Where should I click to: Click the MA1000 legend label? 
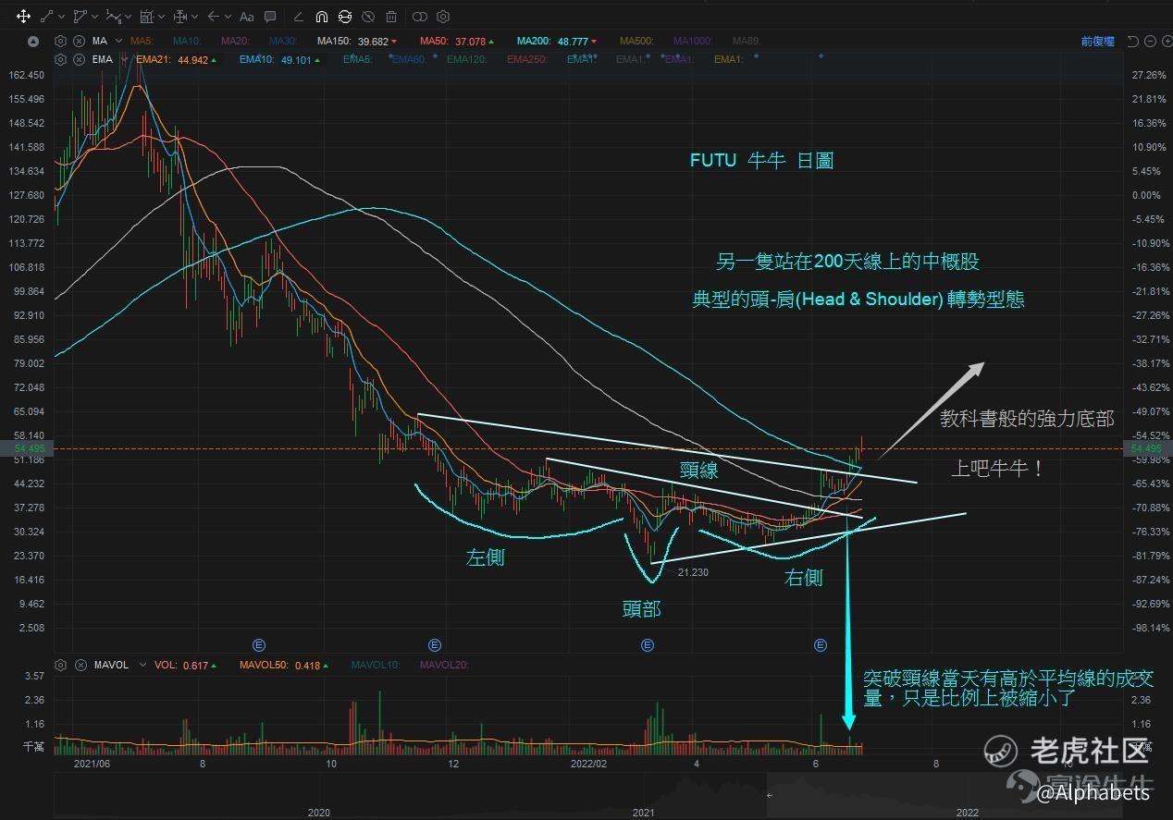tap(693, 41)
